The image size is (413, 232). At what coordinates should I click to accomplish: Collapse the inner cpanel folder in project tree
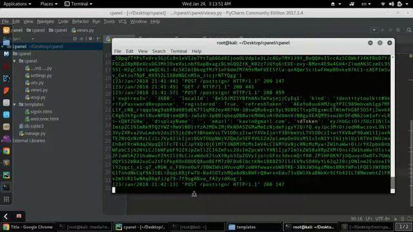tap(14, 61)
